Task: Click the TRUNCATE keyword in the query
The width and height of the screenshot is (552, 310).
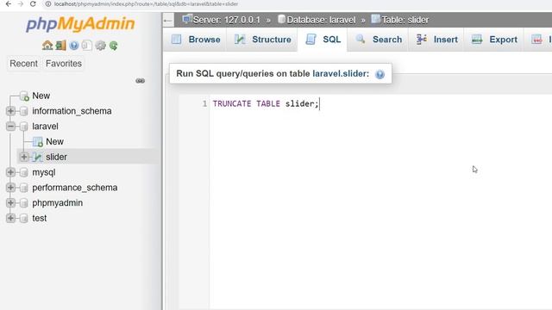Action: point(232,103)
